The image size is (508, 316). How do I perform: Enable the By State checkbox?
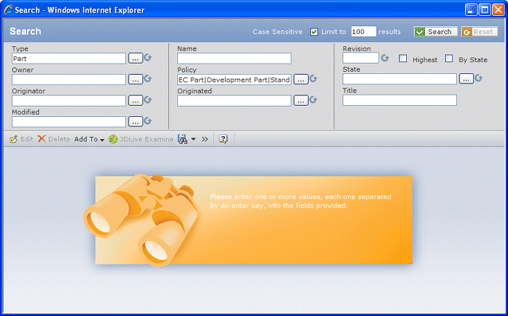[448, 59]
